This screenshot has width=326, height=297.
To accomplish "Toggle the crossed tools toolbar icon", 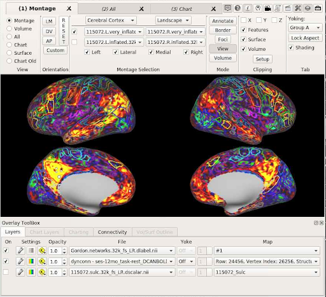I will click(x=298, y=8).
